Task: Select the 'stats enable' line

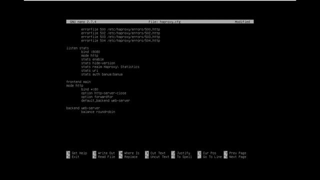Action: coord(92,59)
